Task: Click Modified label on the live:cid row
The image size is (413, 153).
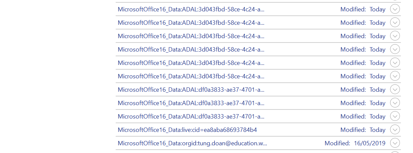Action: tap(353, 130)
